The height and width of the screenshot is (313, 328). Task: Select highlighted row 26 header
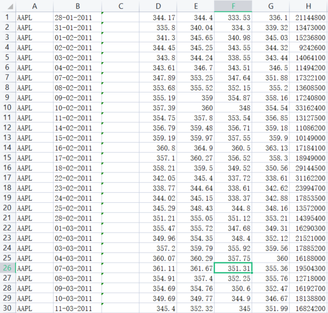click(8, 268)
